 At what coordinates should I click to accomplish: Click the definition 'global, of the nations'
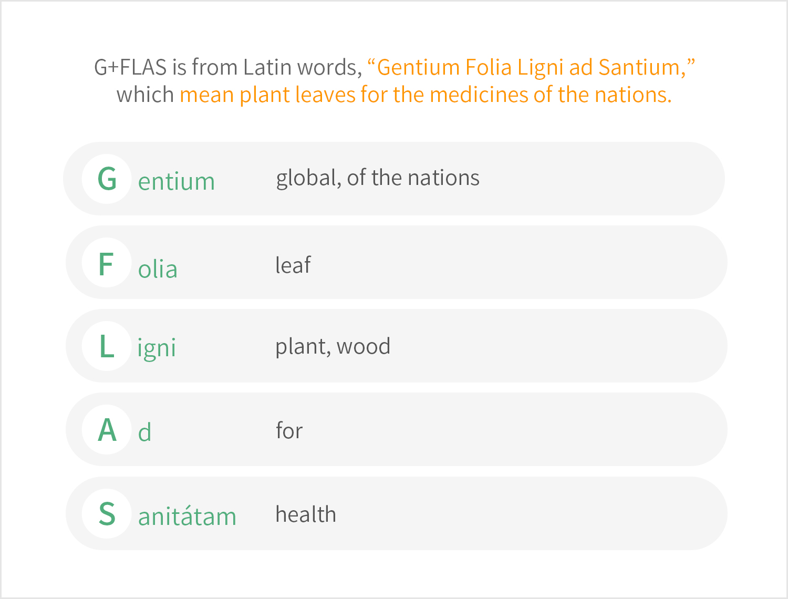(378, 179)
